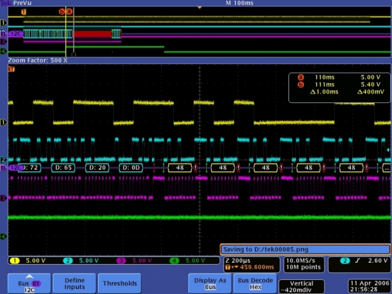Toggle channel 2 5.00 V readout
The width and height of the screenshot is (392, 294).
(83, 260)
